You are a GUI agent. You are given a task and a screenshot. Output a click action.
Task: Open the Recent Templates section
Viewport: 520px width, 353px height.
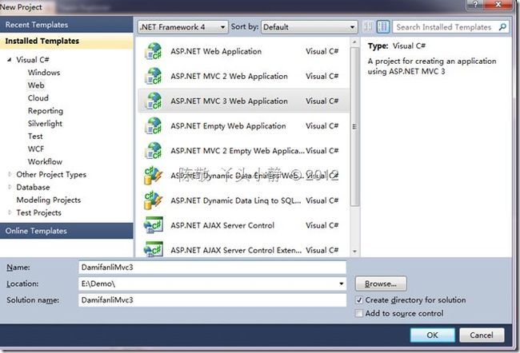[66, 25]
